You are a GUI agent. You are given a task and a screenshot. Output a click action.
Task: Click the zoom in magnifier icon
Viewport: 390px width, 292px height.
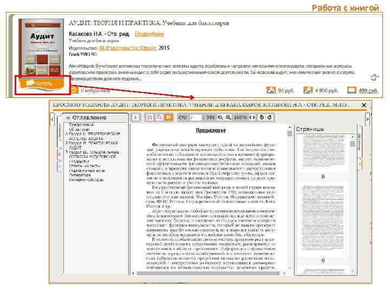click(229, 117)
